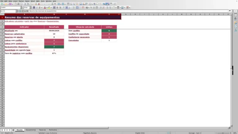Open the Format menu

tap(21, 1)
